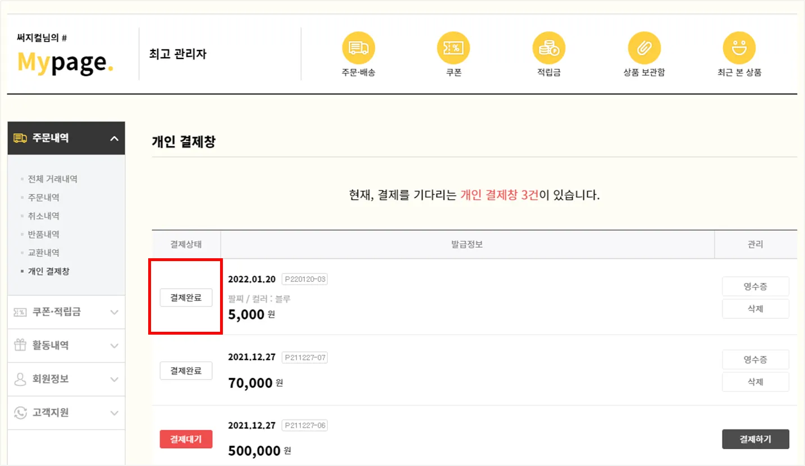Go to 취소내역 in the sidebar
The image size is (805, 466).
click(44, 216)
